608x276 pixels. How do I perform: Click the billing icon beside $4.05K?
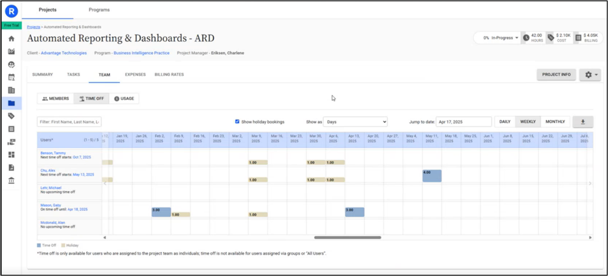tap(578, 38)
